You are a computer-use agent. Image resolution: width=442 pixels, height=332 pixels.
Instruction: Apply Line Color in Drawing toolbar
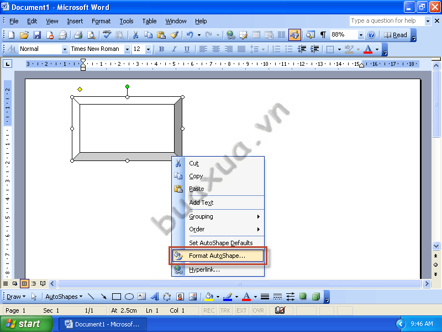[x=228, y=297]
